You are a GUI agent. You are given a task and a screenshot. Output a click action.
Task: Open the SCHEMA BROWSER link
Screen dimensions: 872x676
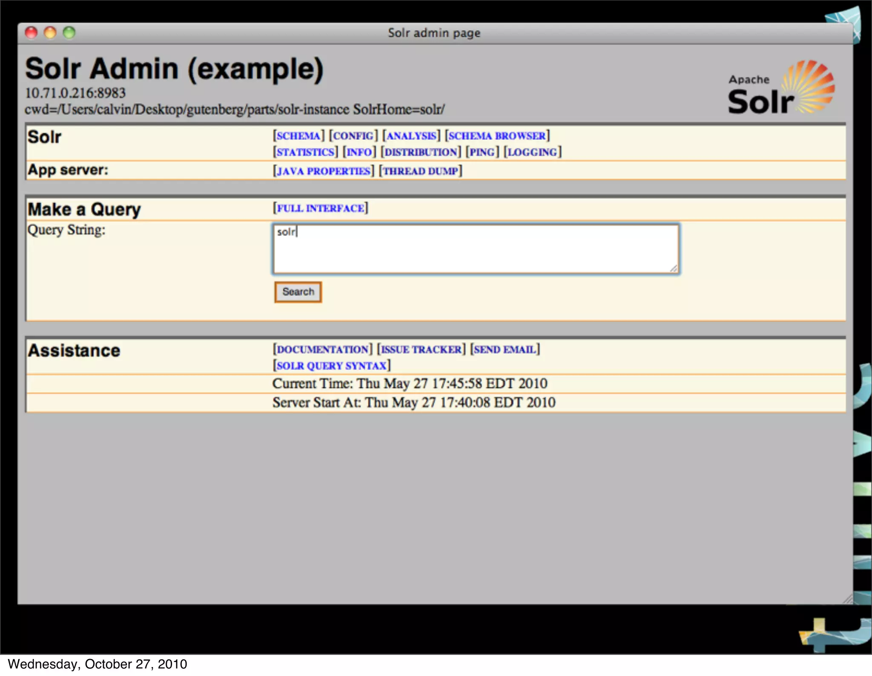497,136
